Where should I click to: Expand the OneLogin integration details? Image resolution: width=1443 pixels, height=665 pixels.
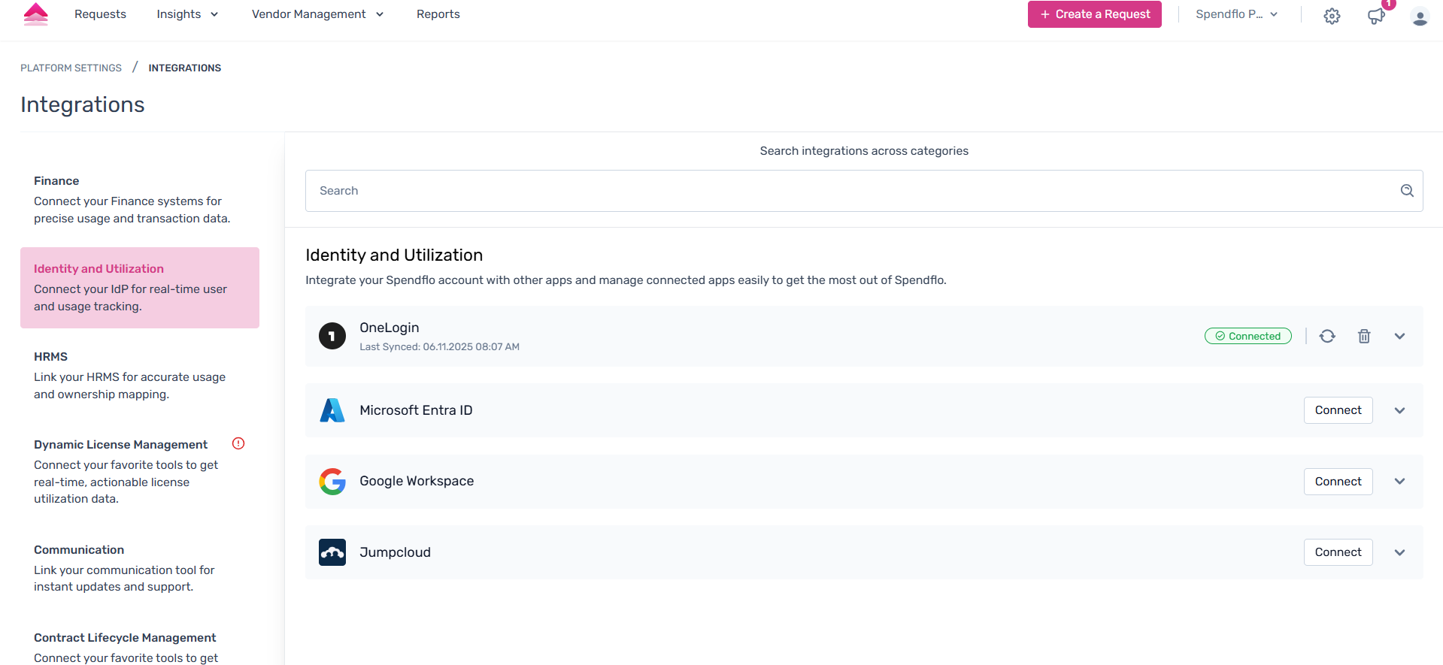tap(1399, 336)
